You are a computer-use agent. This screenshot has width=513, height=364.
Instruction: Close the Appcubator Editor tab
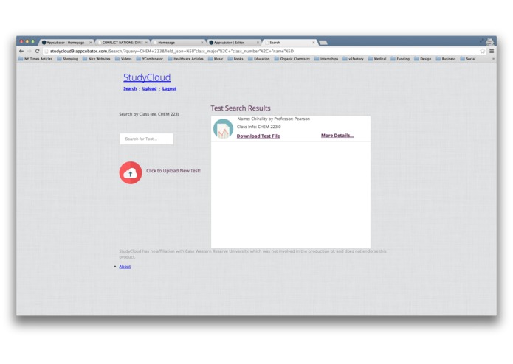tap(258, 43)
